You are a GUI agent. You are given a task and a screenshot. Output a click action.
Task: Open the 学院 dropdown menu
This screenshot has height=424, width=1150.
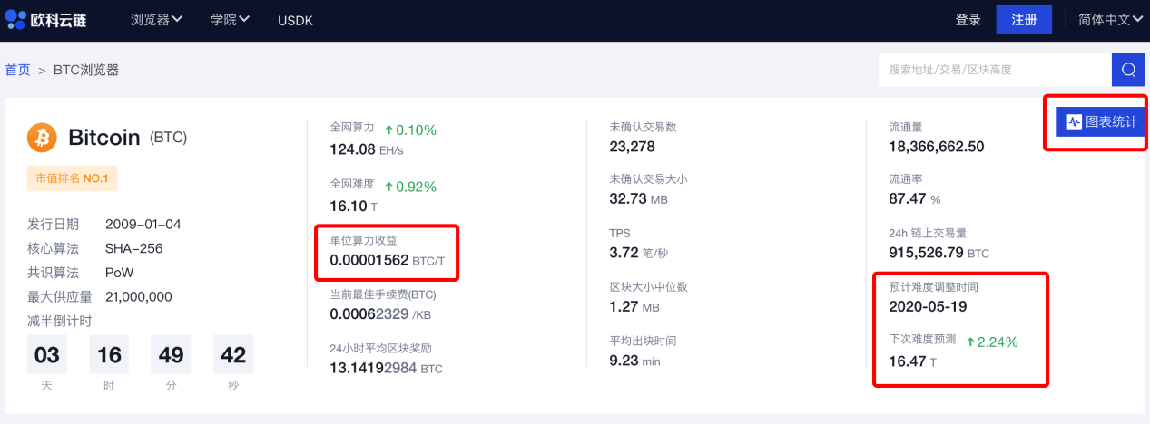tap(231, 19)
